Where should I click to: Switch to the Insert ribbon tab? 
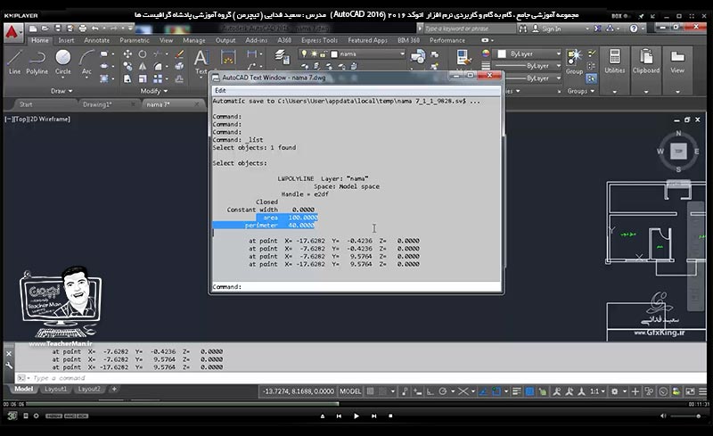[x=66, y=40]
